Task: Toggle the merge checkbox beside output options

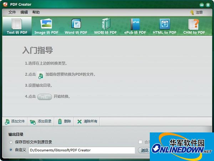Action: pyautogui.click(x=140, y=142)
